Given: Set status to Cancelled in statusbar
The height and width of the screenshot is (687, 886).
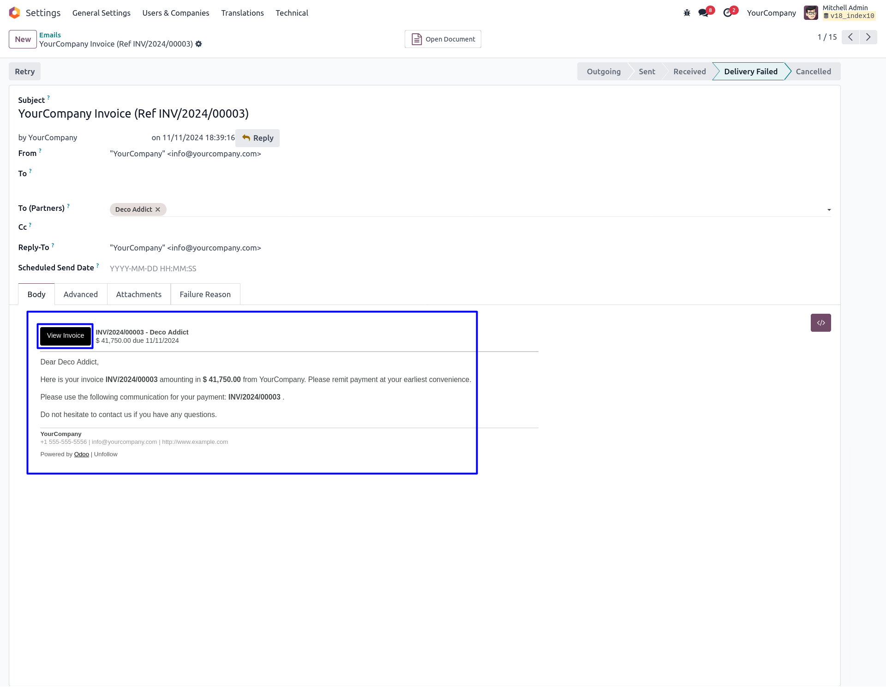Looking at the screenshot, I should 813,72.
